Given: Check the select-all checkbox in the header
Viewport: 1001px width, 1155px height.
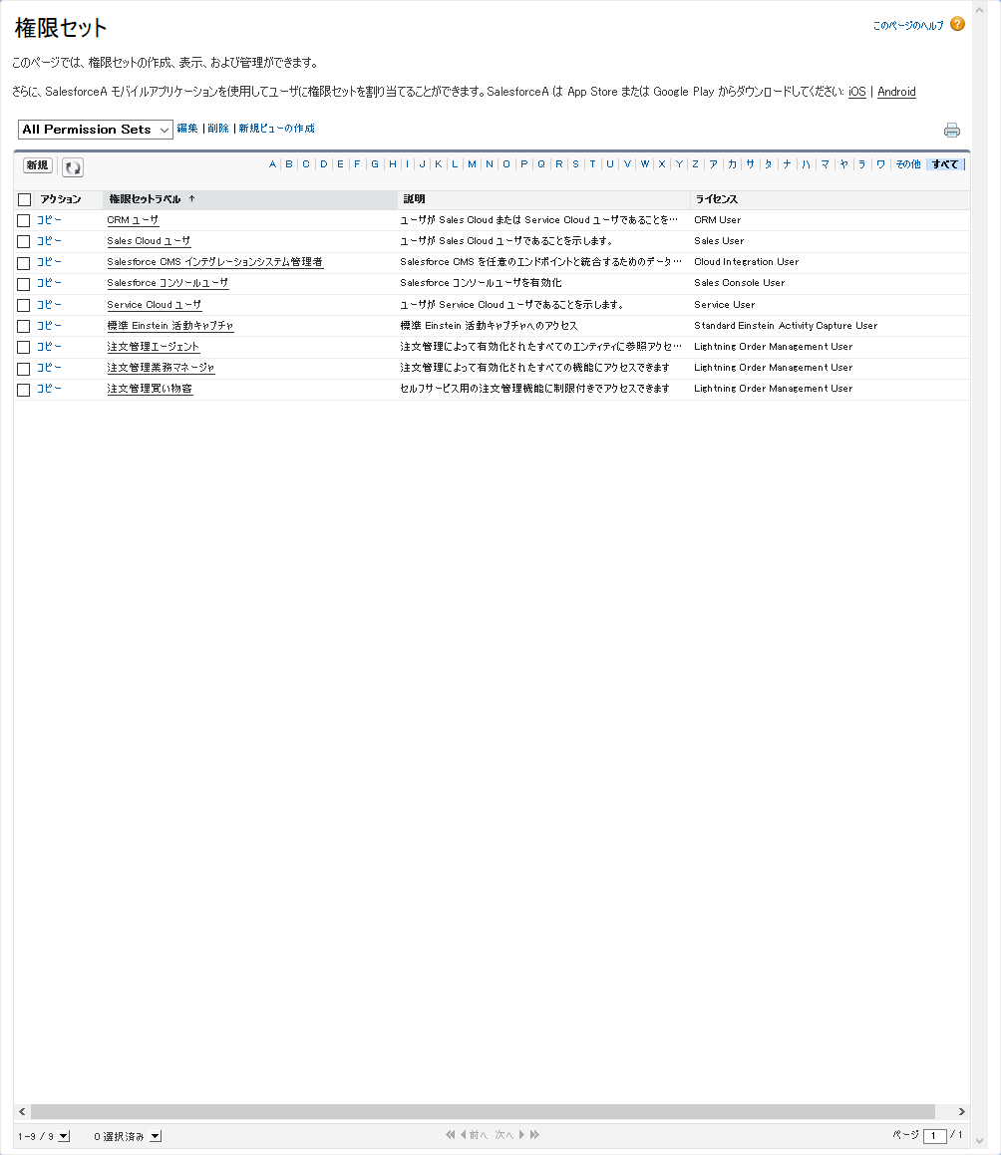Looking at the screenshot, I should point(24,198).
